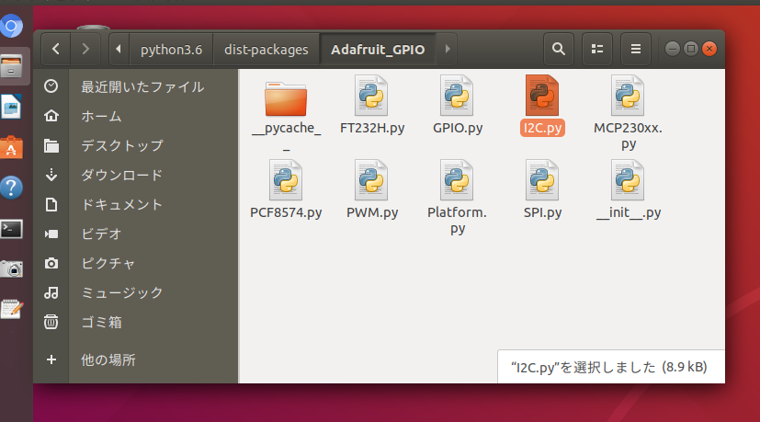
Task: Open Pictures (ピクチャ) in sidebar
Action: 108,263
